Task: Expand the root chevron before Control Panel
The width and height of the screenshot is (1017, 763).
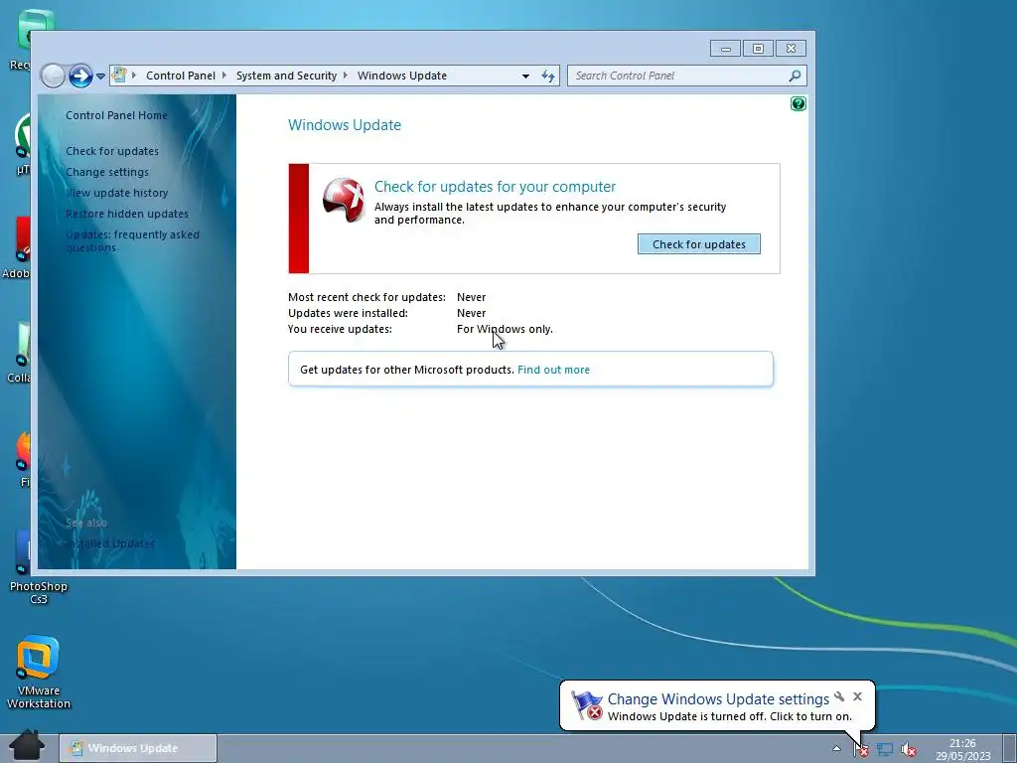Action: pos(134,76)
